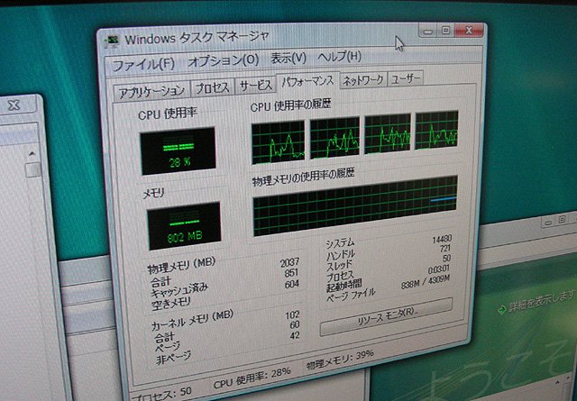Click the third CPU history graph
The width and height of the screenshot is (577, 401).
pos(388,133)
